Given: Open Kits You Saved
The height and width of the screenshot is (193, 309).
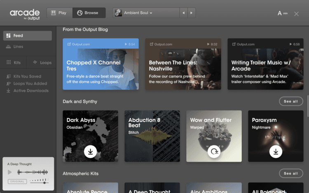Looking at the screenshot, I should pos(27,76).
